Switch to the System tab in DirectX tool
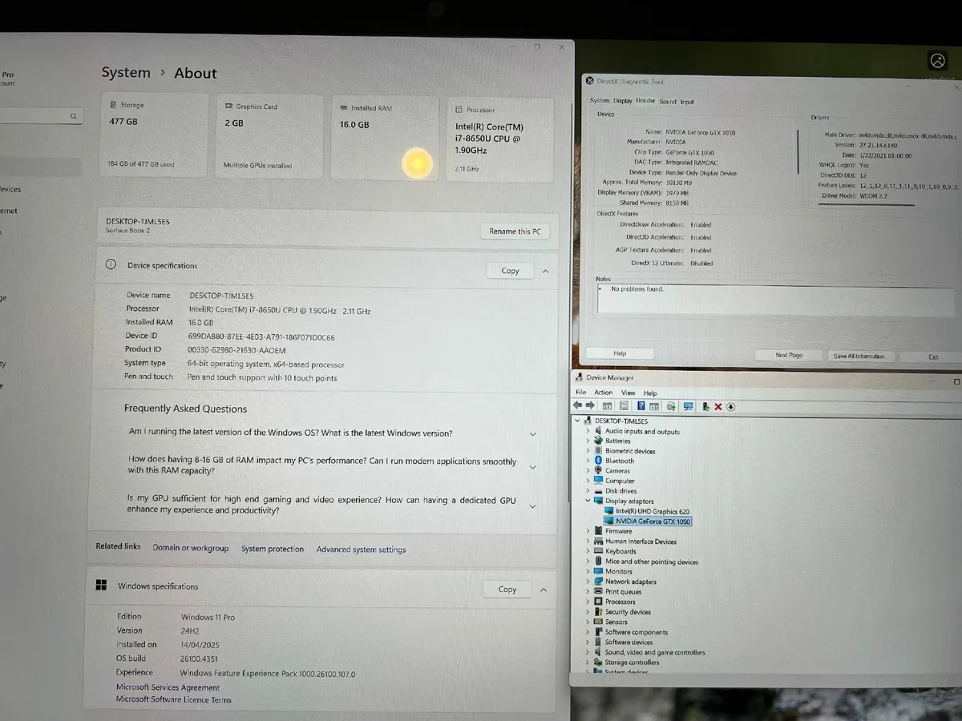Image resolution: width=962 pixels, height=721 pixels. [x=600, y=101]
